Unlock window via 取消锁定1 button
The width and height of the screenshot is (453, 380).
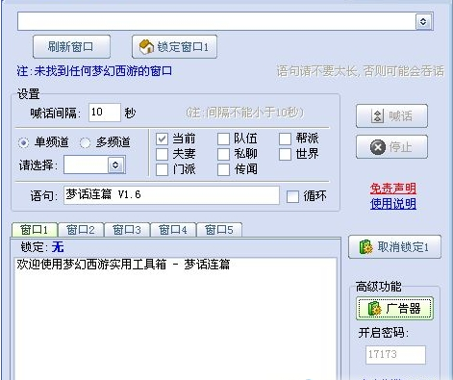coord(394,247)
